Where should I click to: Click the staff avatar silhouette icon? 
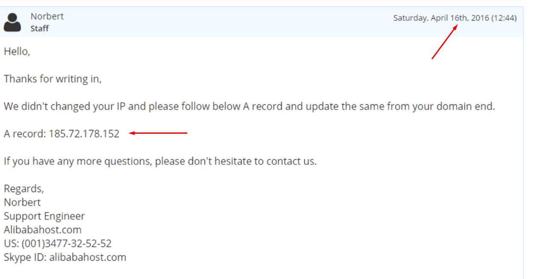point(12,22)
